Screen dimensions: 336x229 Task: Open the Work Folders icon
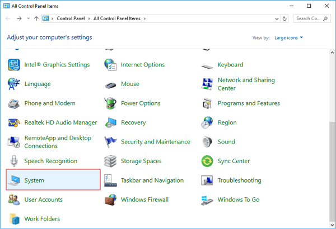pos(15,219)
